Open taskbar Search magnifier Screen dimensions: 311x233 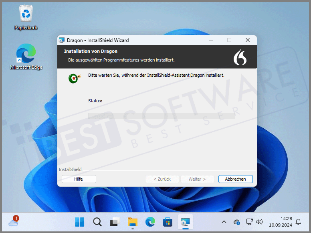coord(97,222)
